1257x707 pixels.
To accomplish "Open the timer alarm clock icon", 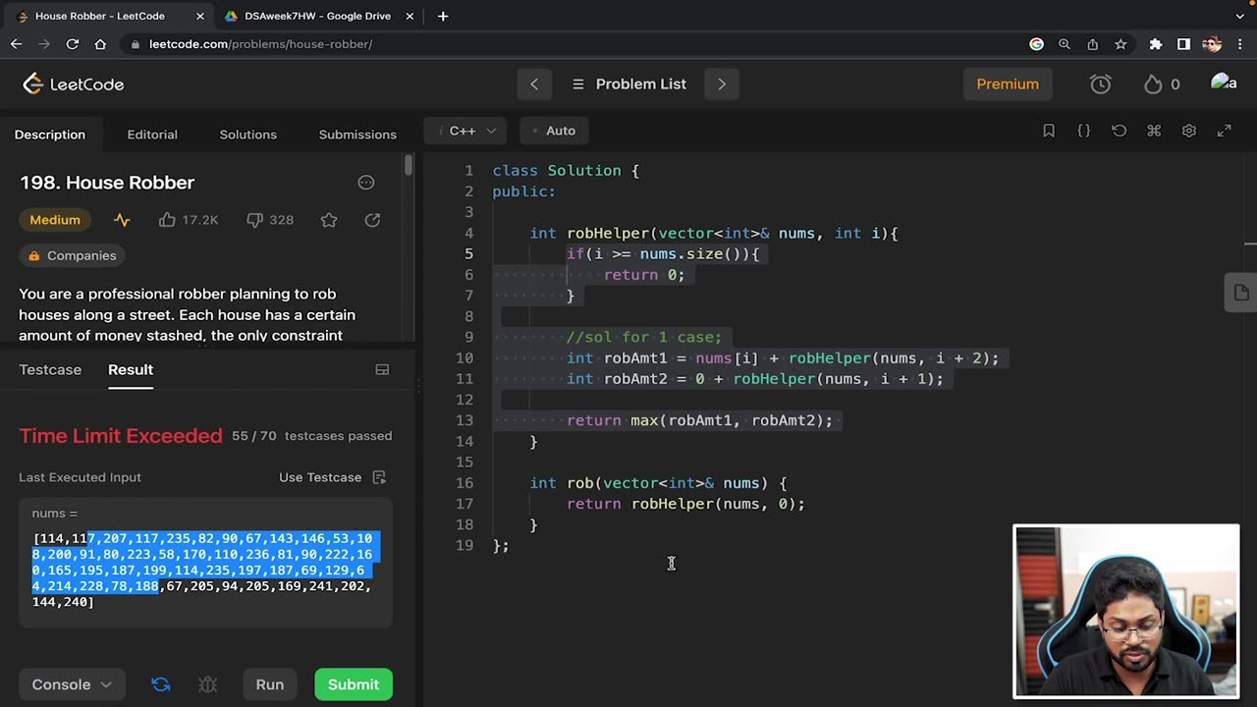I will point(1101,84).
